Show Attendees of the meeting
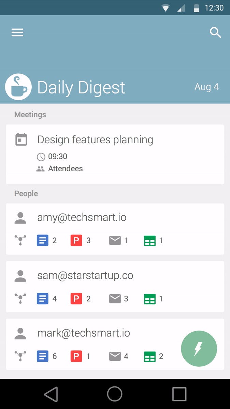This screenshot has width=230, height=409. 65,169
